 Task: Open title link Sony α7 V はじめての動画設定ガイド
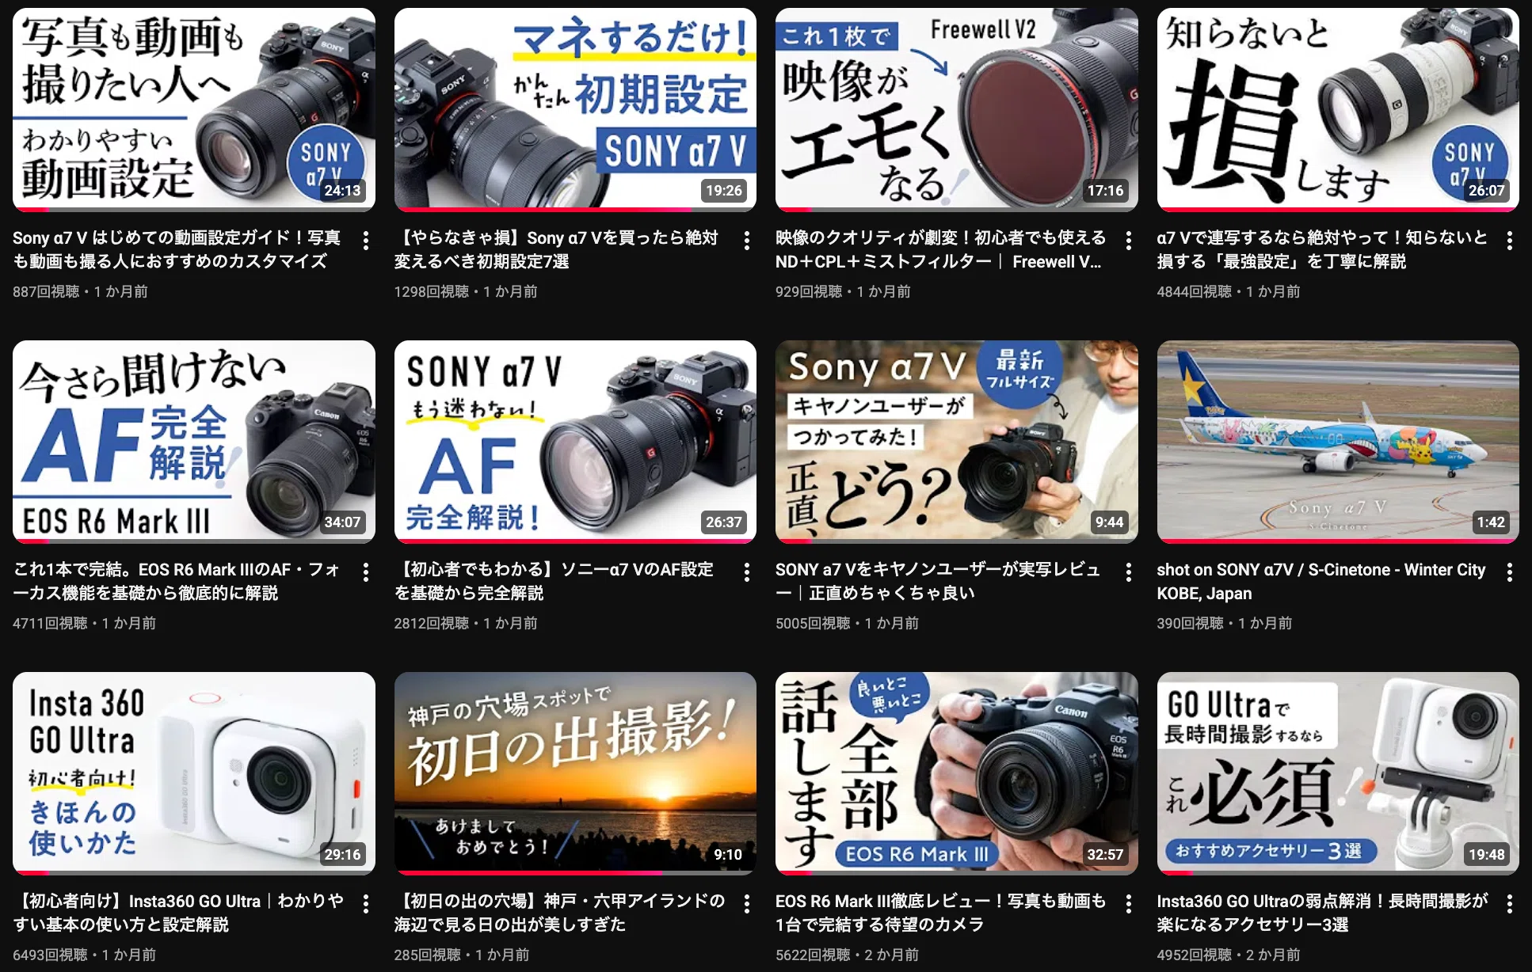(x=177, y=249)
